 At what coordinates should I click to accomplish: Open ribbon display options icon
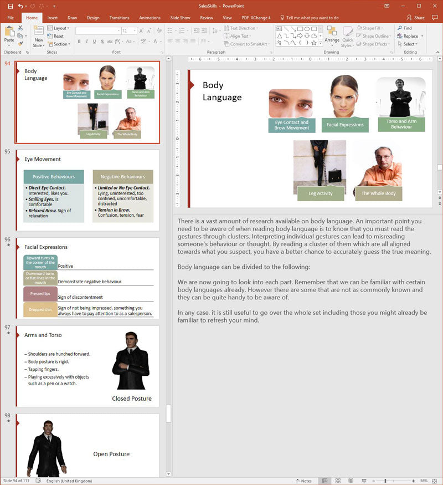pos(387,6)
